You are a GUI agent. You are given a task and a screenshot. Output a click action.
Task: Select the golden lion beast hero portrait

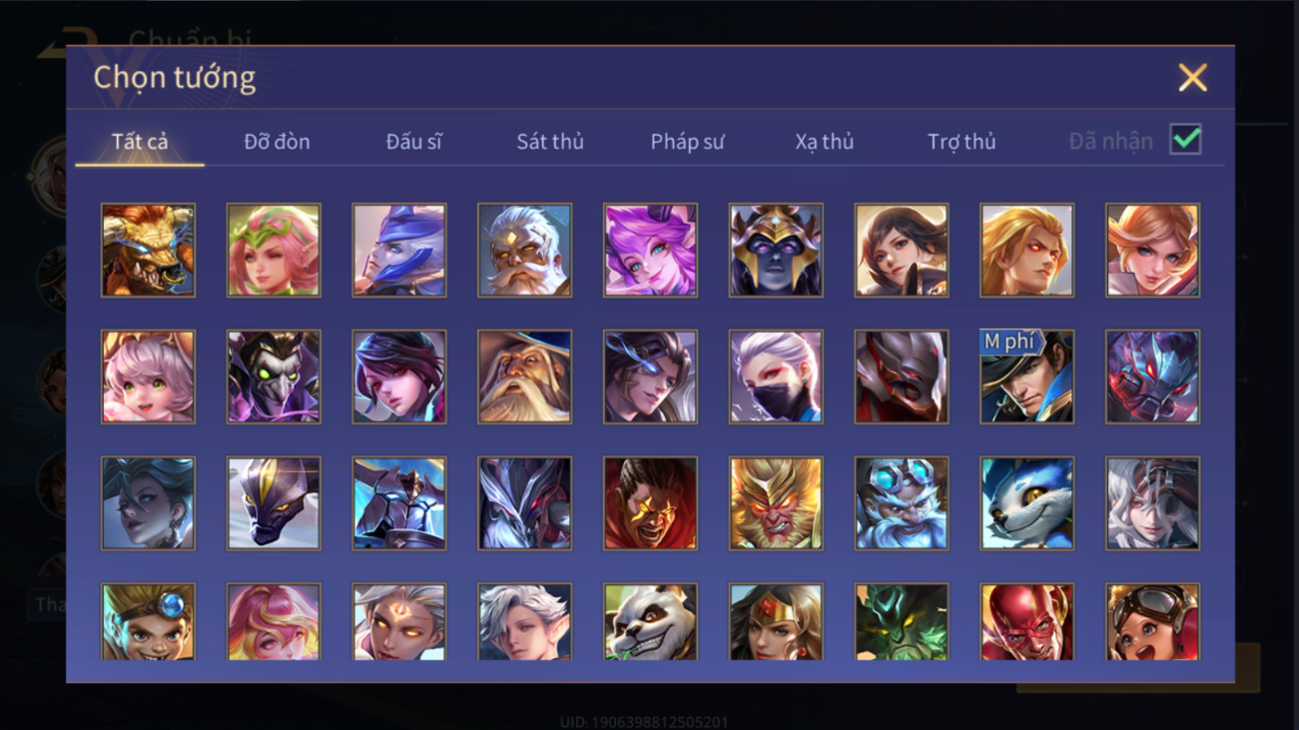pyautogui.click(x=148, y=250)
